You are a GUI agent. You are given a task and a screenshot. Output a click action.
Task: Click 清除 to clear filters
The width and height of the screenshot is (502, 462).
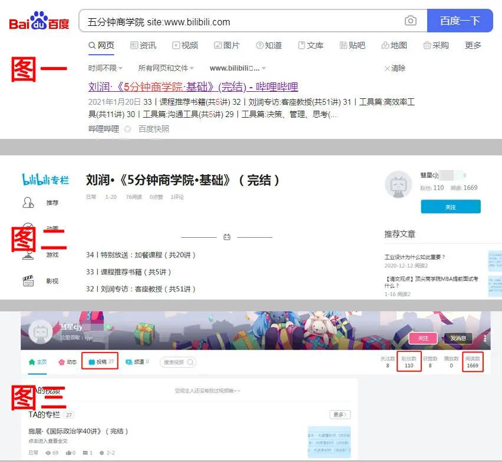pos(395,68)
